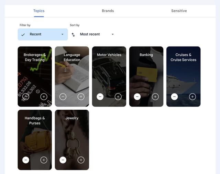Switch to the Brands tab

tap(108, 11)
